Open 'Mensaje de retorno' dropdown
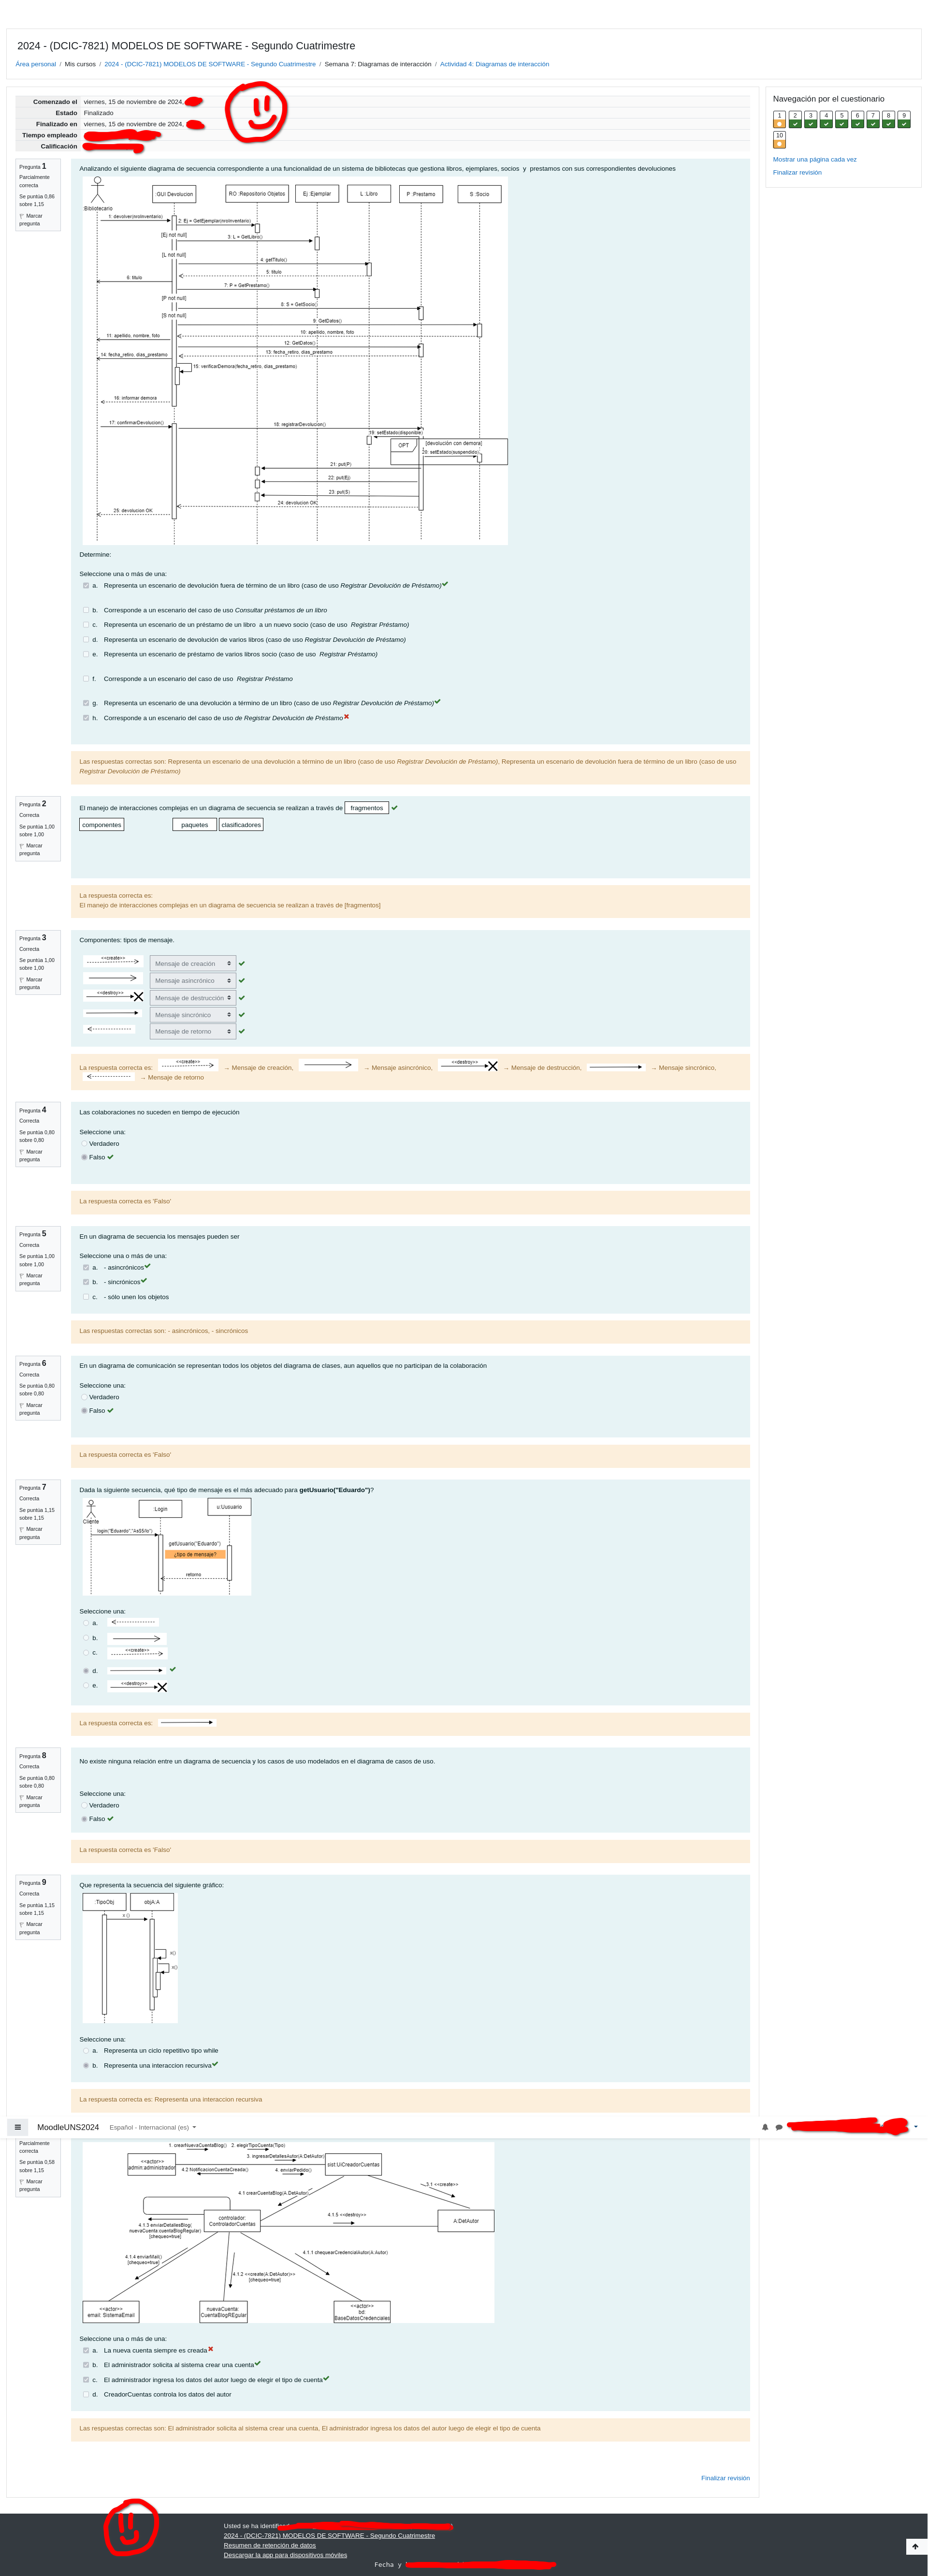Image resolution: width=928 pixels, height=2576 pixels. 193,1031
